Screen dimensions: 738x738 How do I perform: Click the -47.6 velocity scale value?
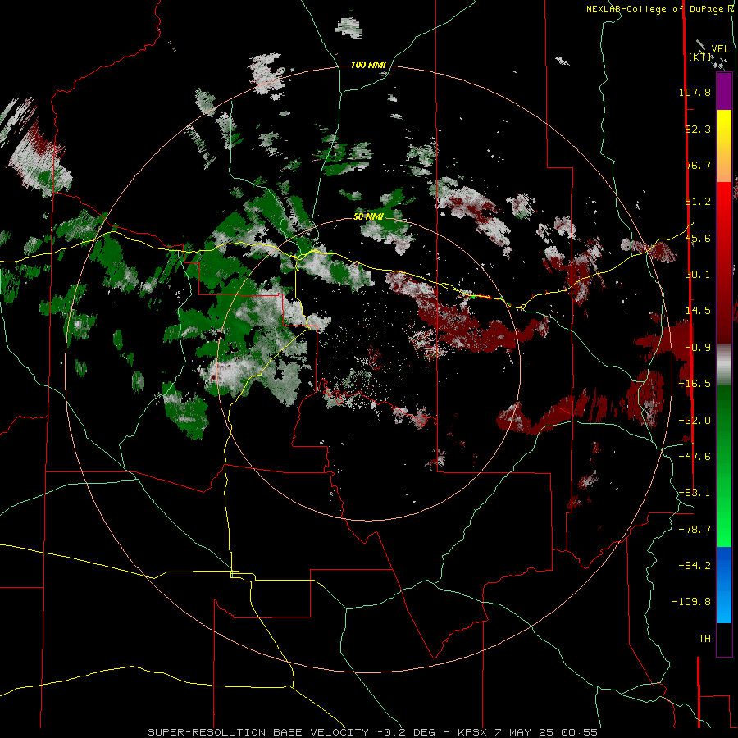pos(695,457)
